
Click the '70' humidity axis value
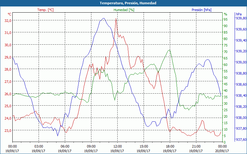pos(226,52)
